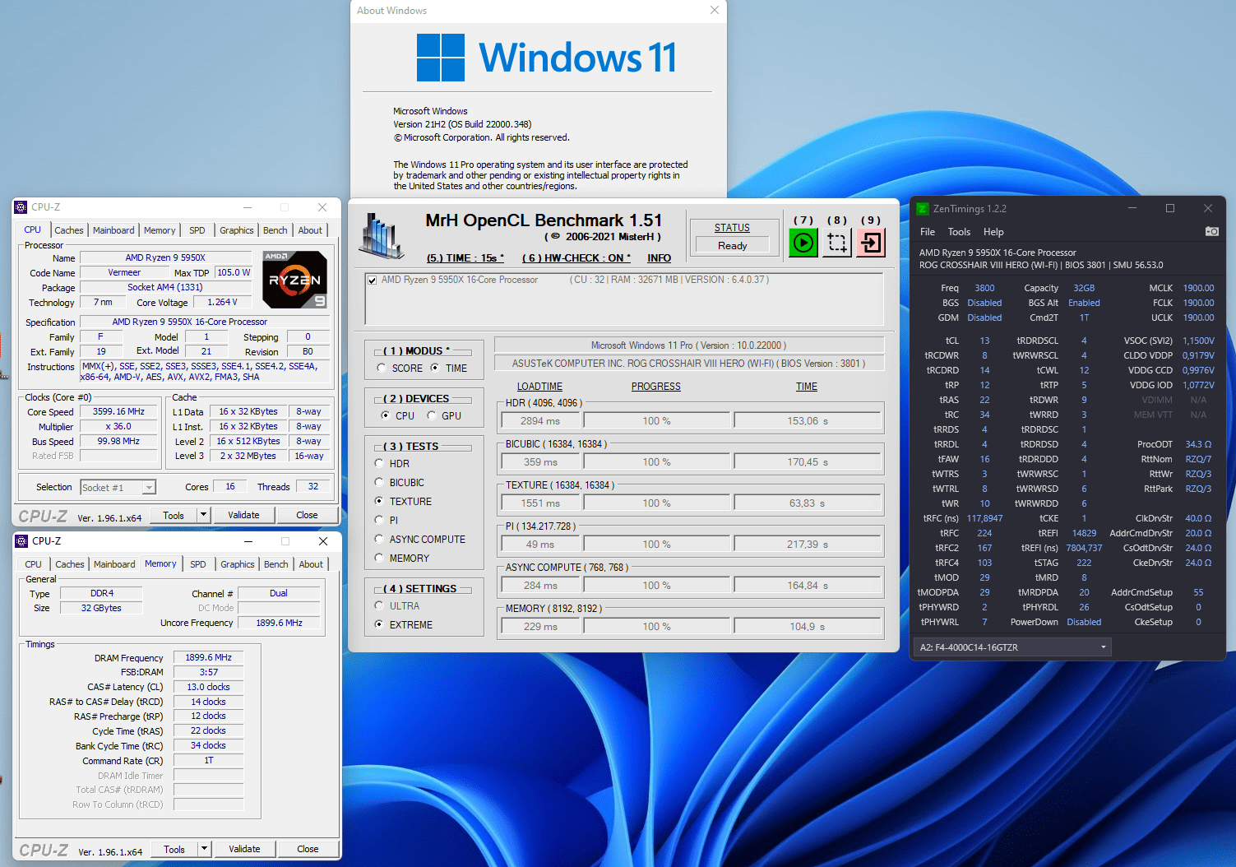Screen dimensions: 1236x867
Task: Click the DRAM Frequency value 1899.6 MHz
Action: click(x=209, y=657)
